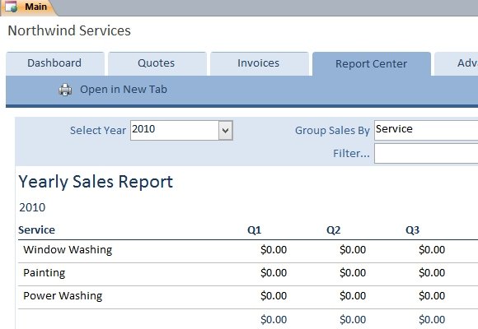The image size is (478, 329).
Task: Click the Main form icon in document tab
Action: pyautogui.click(x=12, y=7)
